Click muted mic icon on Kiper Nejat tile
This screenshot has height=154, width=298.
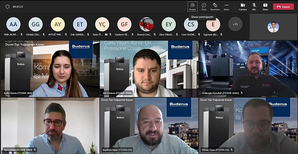click(x=35, y=150)
